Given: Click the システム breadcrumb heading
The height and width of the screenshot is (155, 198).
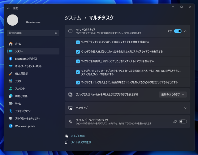Looking at the screenshot, I should (73, 18).
